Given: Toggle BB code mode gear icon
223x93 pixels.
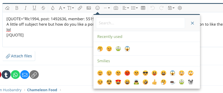Looking at the screenshot, I should (180, 8).
